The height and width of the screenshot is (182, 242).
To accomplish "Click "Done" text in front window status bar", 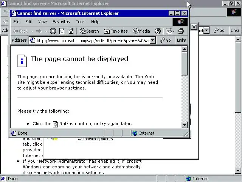I will pyautogui.click(x=23, y=133).
